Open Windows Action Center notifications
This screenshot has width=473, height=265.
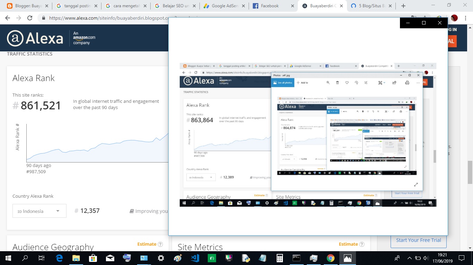tap(462, 258)
